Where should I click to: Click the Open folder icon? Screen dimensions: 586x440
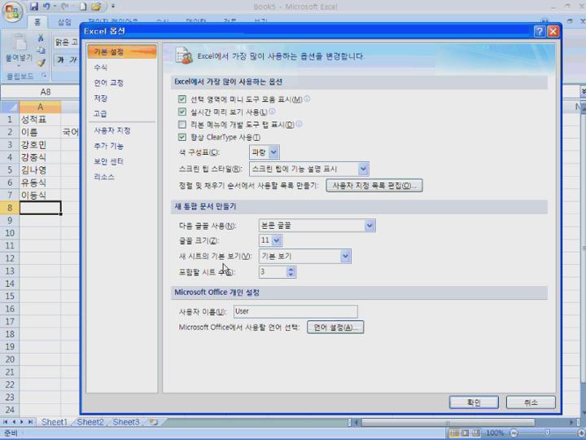[x=96, y=7]
